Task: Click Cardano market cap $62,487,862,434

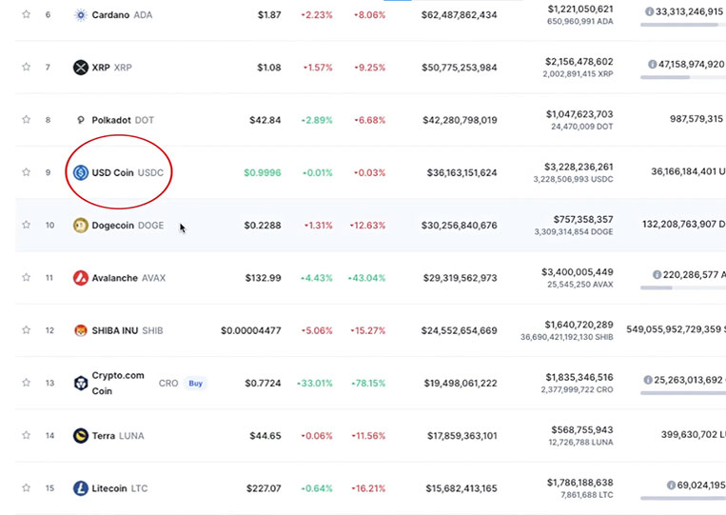Action: [x=459, y=15]
